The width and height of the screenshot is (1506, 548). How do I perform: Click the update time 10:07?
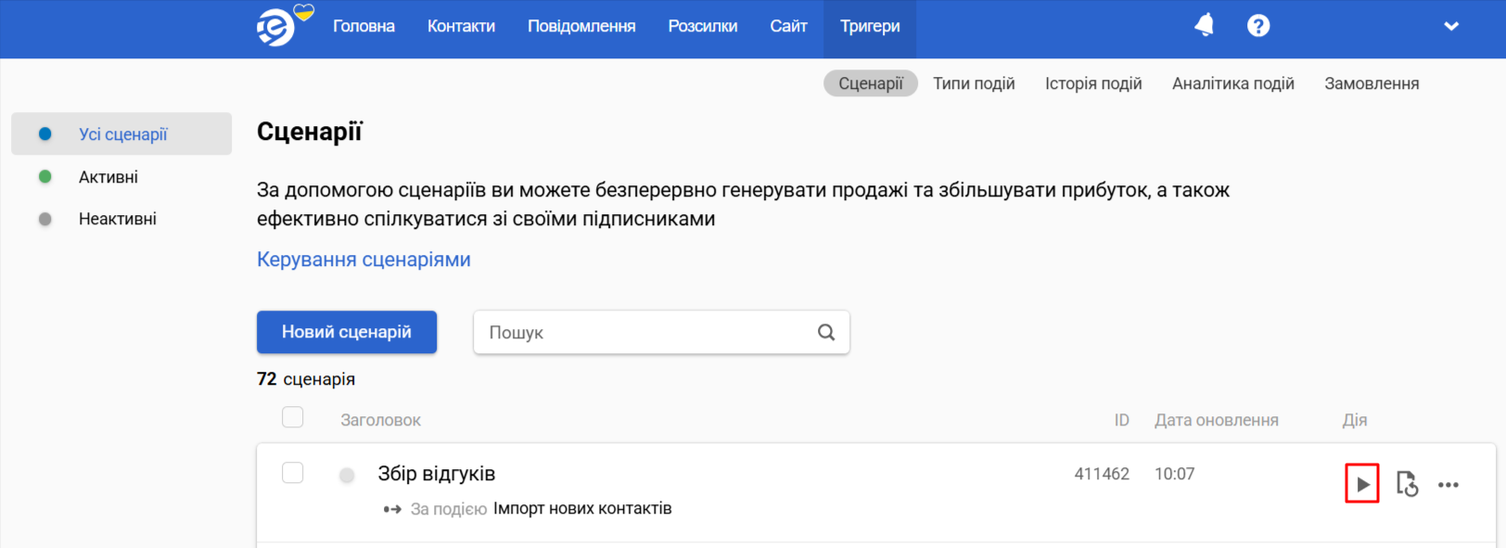pos(1175,474)
